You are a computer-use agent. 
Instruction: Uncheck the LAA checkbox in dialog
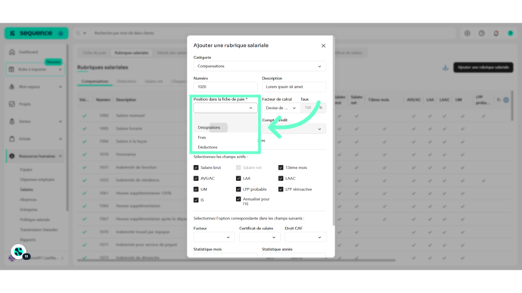pos(238,179)
